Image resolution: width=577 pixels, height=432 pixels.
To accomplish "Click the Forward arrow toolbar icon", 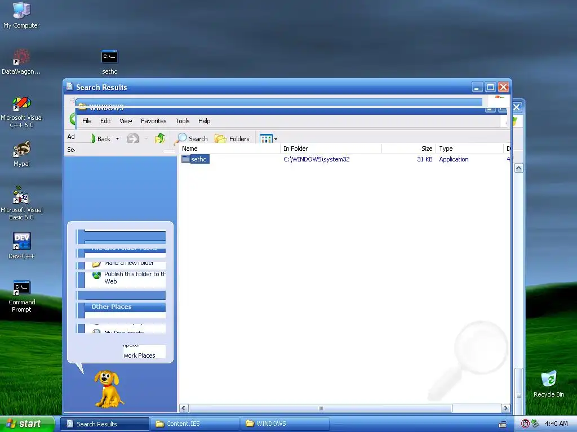I will click(133, 138).
